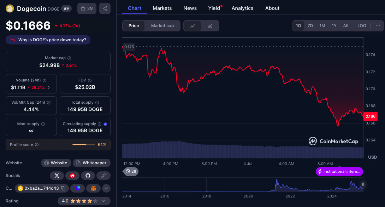This screenshot has height=207, width=385.
Task: Open the Markets tab
Action: click(x=162, y=8)
